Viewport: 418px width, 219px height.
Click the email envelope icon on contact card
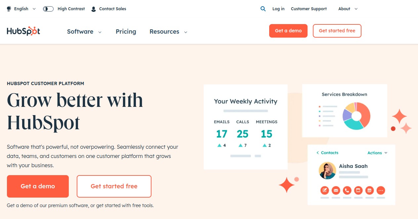coord(336,190)
